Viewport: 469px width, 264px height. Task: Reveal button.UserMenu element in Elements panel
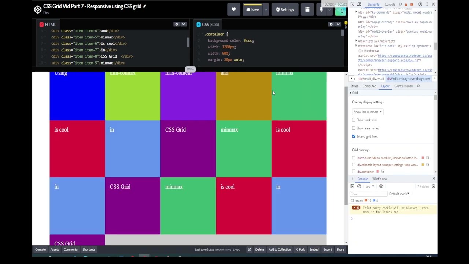point(428,158)
